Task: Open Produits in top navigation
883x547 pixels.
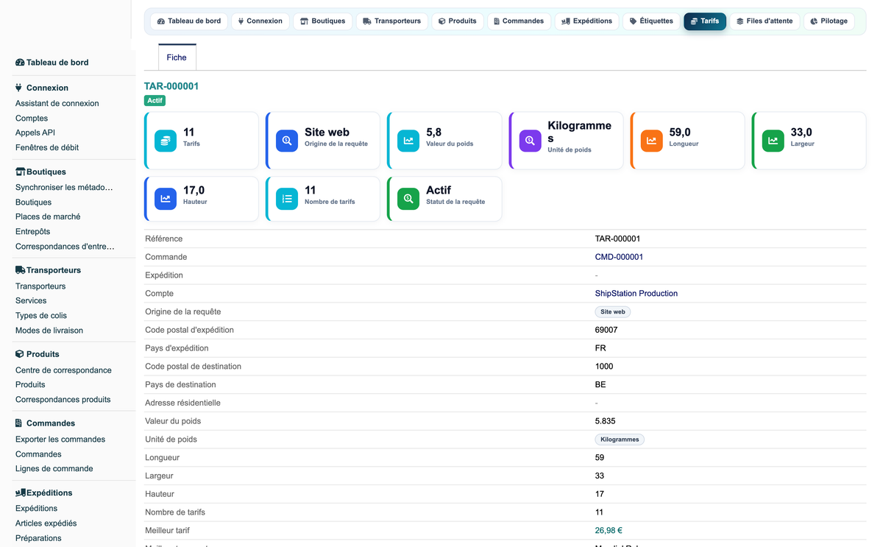Action: click(x=457, y=21)
